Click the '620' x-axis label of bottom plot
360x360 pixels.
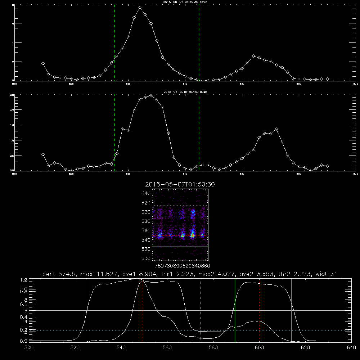click(305, 348)
